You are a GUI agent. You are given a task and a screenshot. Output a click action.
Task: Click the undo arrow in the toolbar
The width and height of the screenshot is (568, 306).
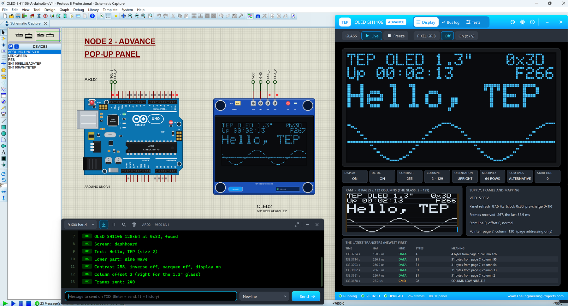[159, 16]
